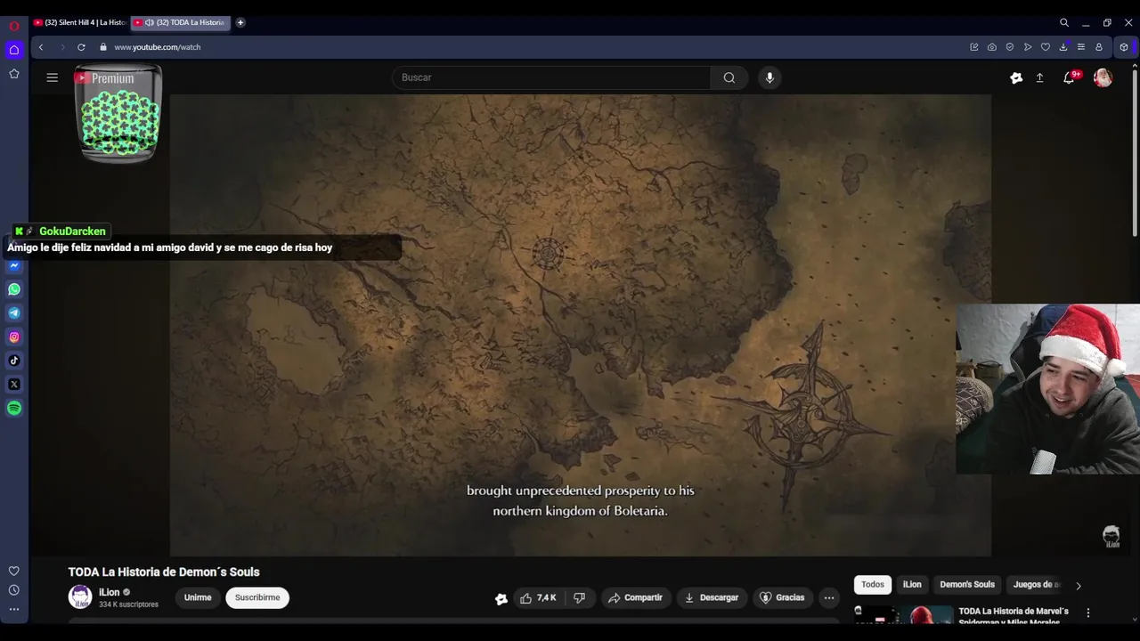1140x641 pixels.
Task: Open browsing history clock in the sidebar
Action: tap(14, 590)
